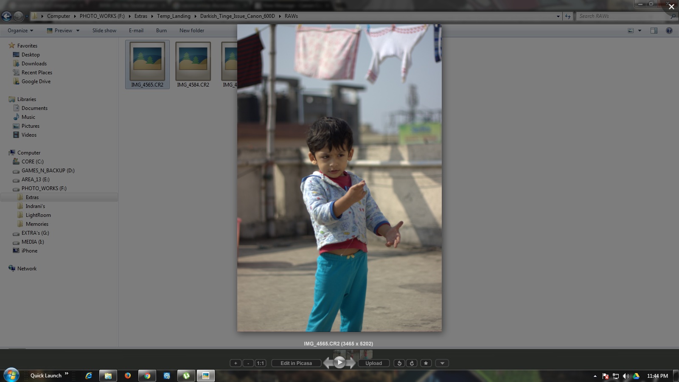679x382 pixels.
Task: Toggle 1:1 actual size view
Action: point(261,363)
